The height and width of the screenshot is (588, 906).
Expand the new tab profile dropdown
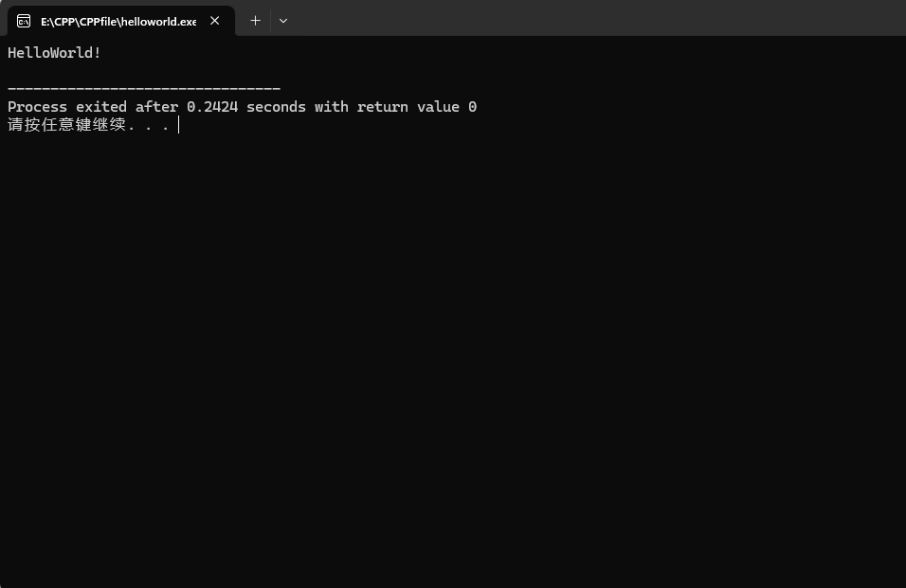point(282,21)
